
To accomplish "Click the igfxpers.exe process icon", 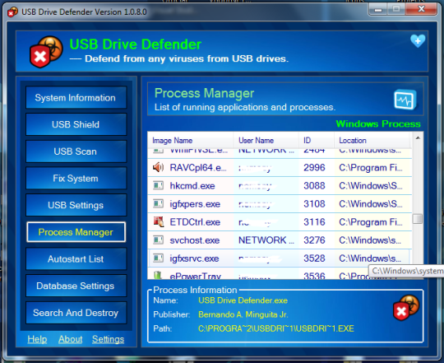I will pyautogui.click(x=159, y=204).
